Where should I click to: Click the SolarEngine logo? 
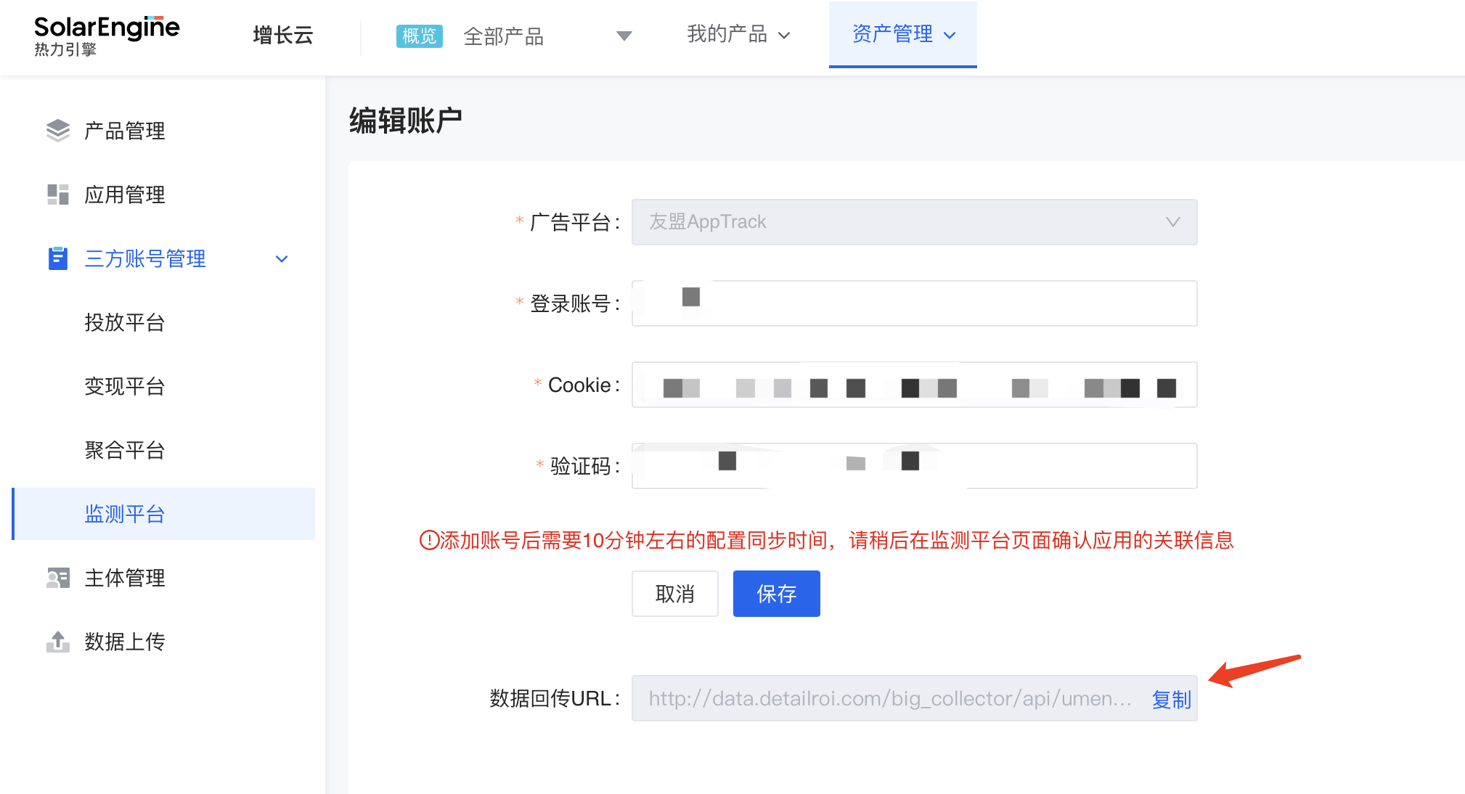107,35
